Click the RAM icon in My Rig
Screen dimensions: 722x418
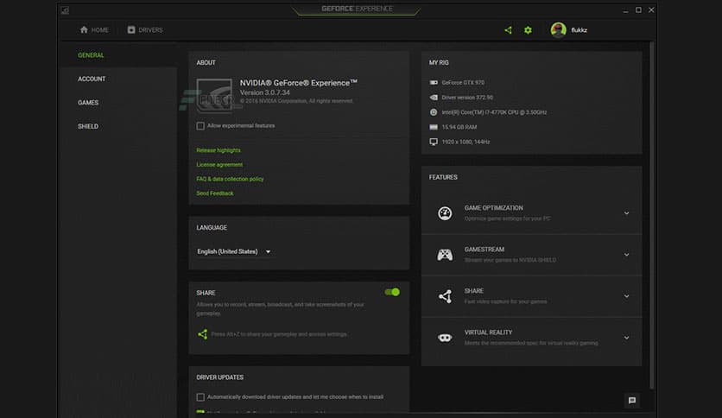coord(434,127)
